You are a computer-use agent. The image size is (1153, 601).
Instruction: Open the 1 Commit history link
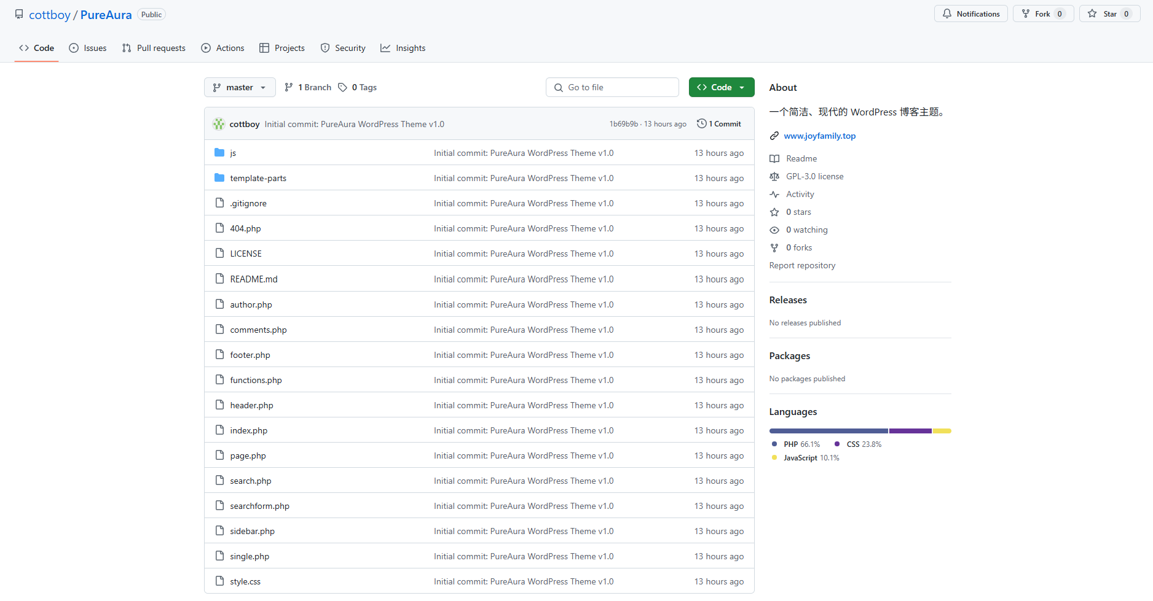tap(719, 123)
